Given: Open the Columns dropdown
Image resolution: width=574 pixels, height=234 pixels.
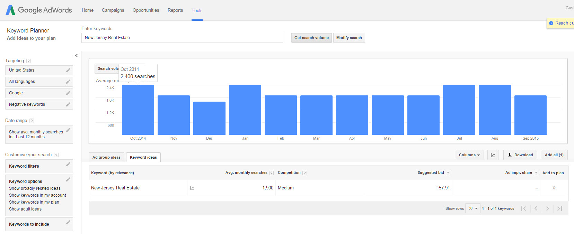Looking at the screenshot, I should [469, 155].
